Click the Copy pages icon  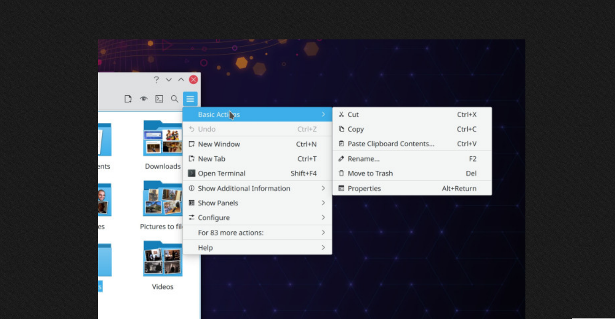click(342, 129)
